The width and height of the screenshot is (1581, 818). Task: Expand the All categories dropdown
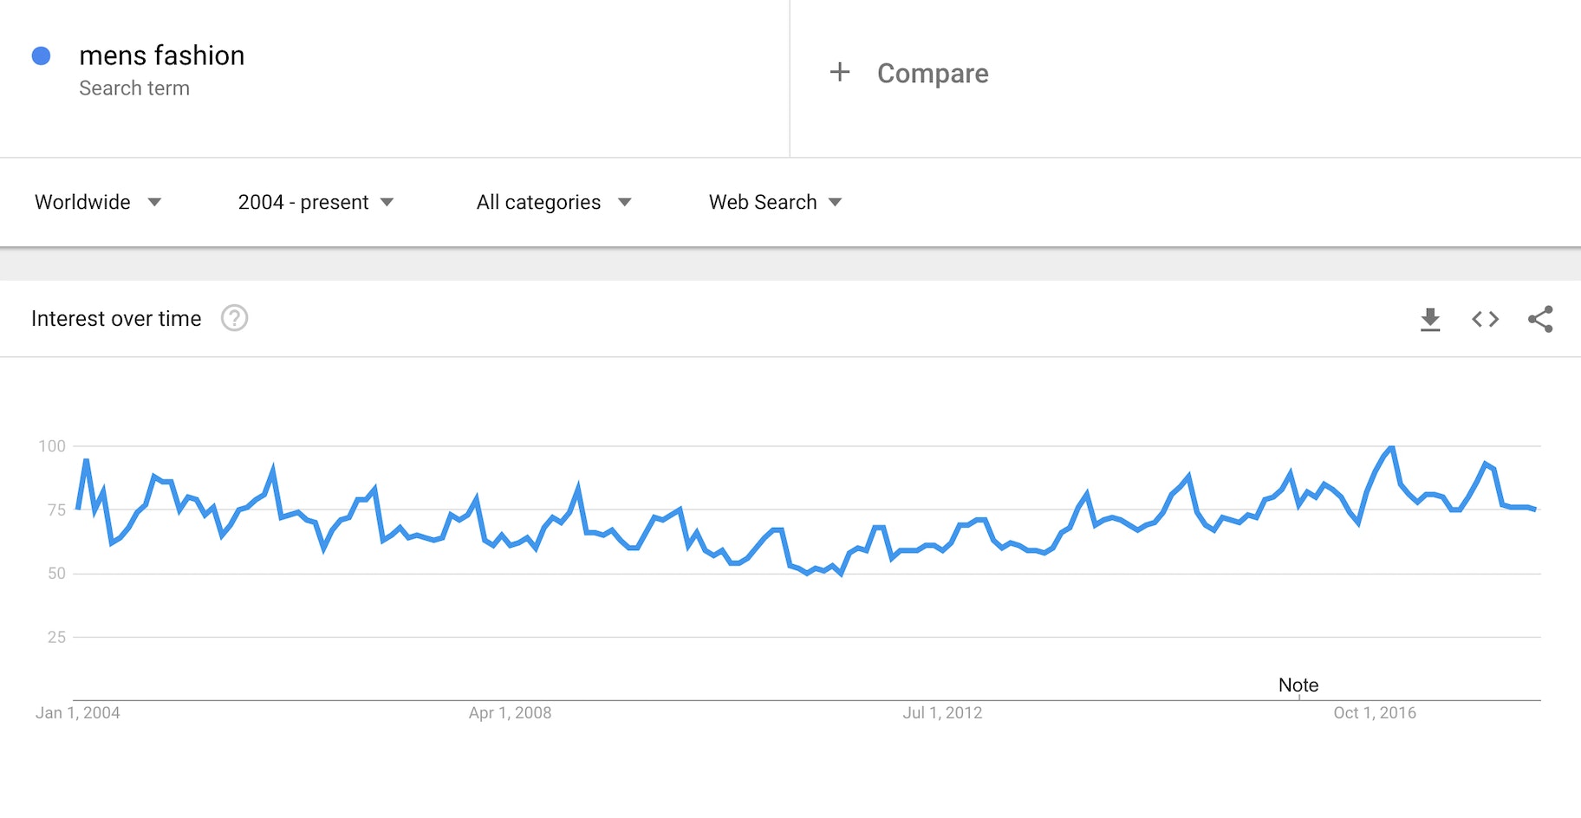pyautogui.click(x=553, y=202)
